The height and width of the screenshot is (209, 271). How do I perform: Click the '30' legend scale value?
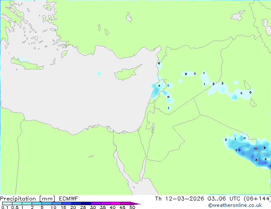(x=93, y=207)
